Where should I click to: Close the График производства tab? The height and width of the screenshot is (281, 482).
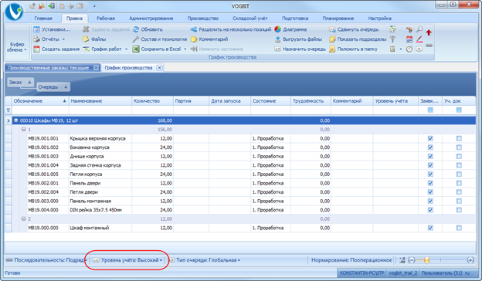click(159, 68)
